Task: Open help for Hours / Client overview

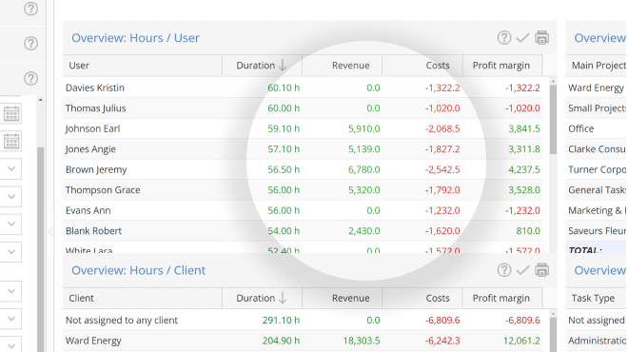Action: click(504, 270)
